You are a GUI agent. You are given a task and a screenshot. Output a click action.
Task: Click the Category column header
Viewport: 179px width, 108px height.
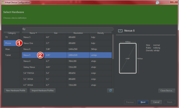[12, 33]
